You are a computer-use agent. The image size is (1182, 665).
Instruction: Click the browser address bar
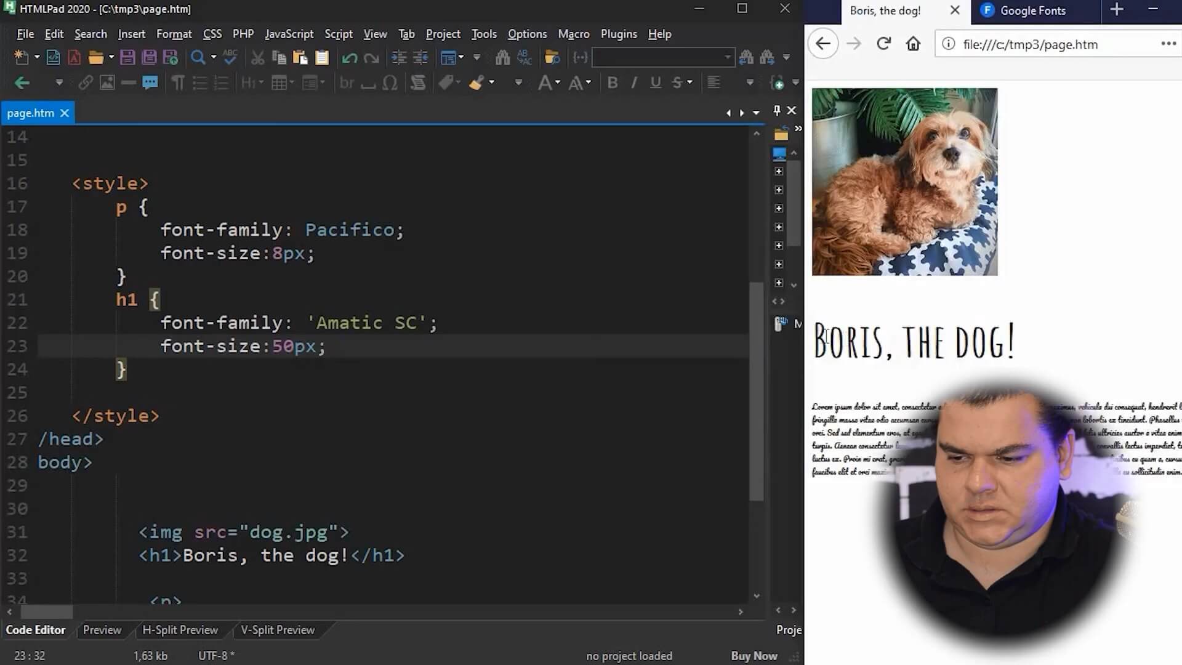tap(1047, 44)
